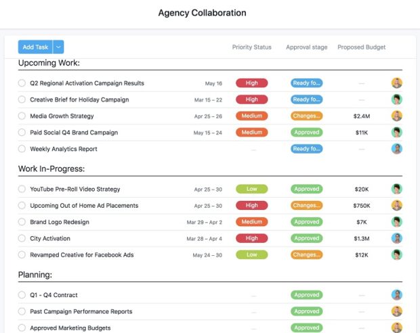420x333 pixels.
Task: Open the Weekly Analytics Report task name
Action: pyautogui.click(x=64, y=149)
